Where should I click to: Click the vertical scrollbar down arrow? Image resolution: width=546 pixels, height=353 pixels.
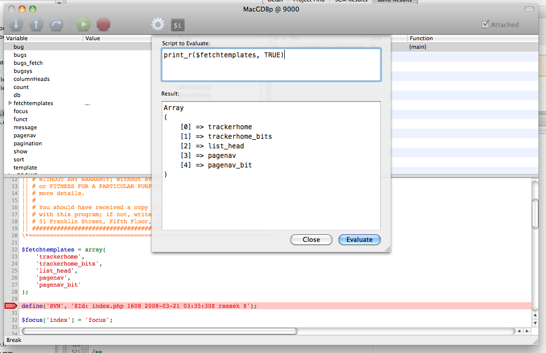[535, 323]
